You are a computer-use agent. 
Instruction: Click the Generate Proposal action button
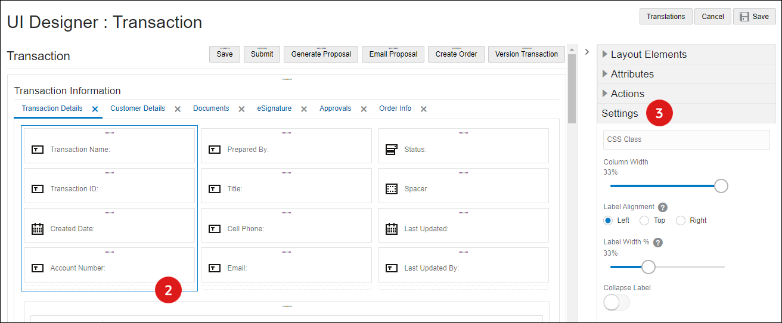(321, 54)
